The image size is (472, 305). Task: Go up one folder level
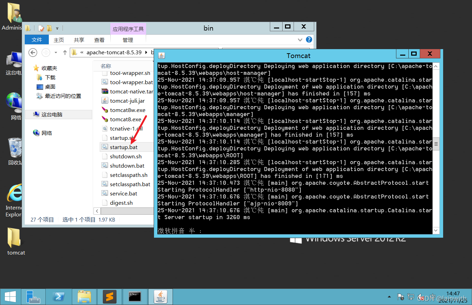(65, 53)
